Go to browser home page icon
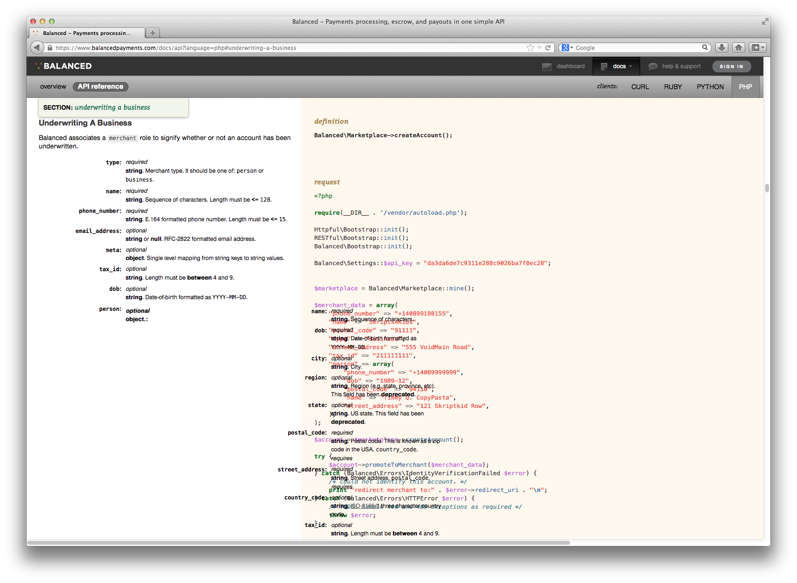797x583 pixels. pyautogui.click(x=739, y=48)
